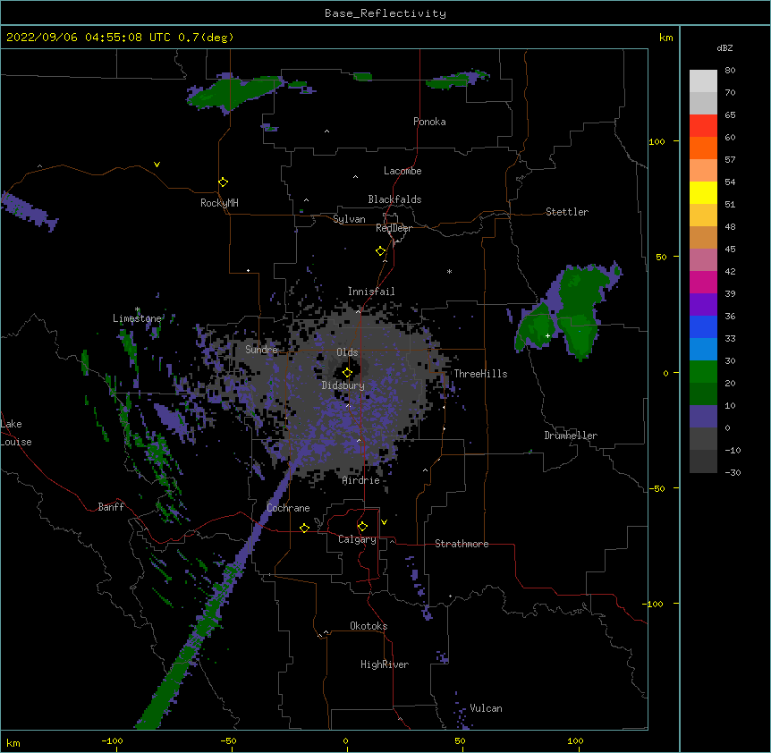The height and width of the screenshot is (753, 771).
Task: Click the HighRiver city label
Action: [385, 664]
